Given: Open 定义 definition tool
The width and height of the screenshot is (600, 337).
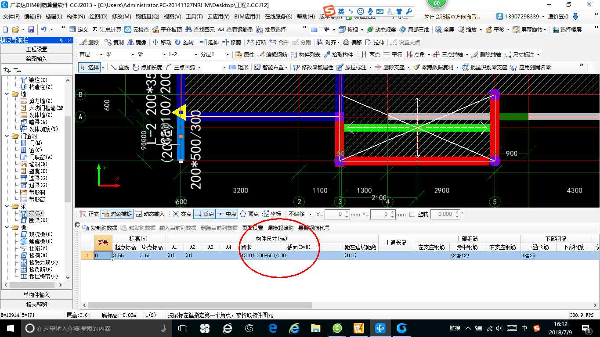Looking at the screenshot, I should tap(79, 29).
